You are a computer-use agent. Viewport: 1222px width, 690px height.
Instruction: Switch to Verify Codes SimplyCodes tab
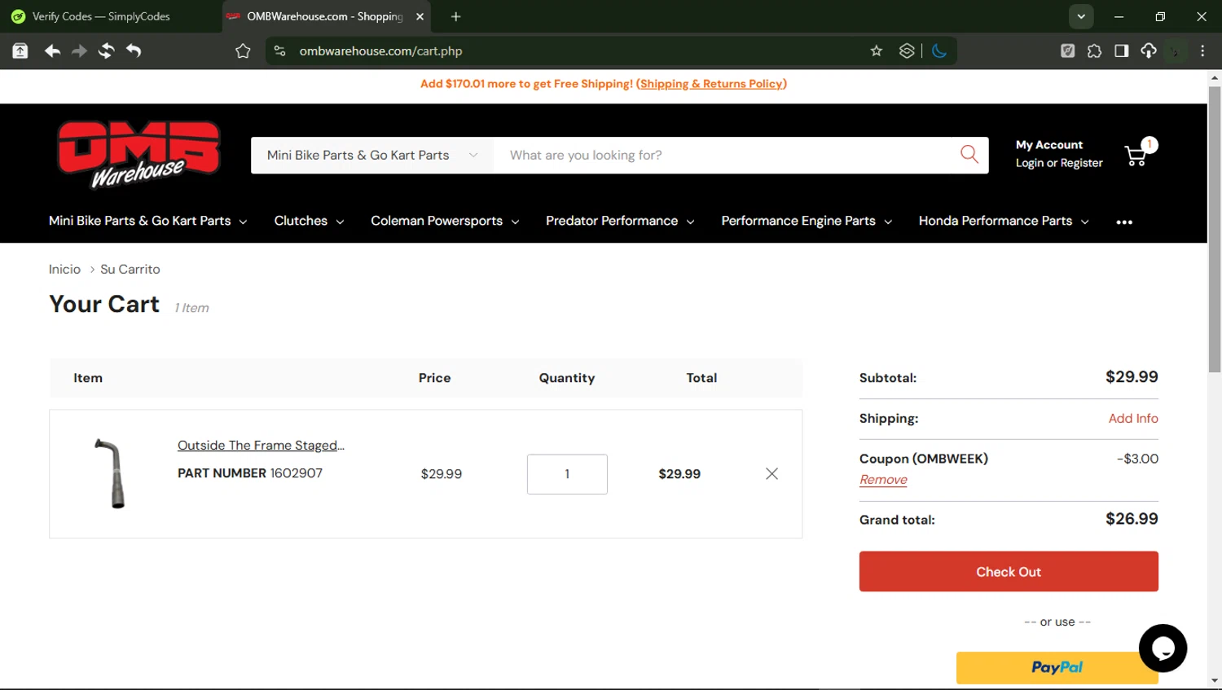tap(101, 16)
